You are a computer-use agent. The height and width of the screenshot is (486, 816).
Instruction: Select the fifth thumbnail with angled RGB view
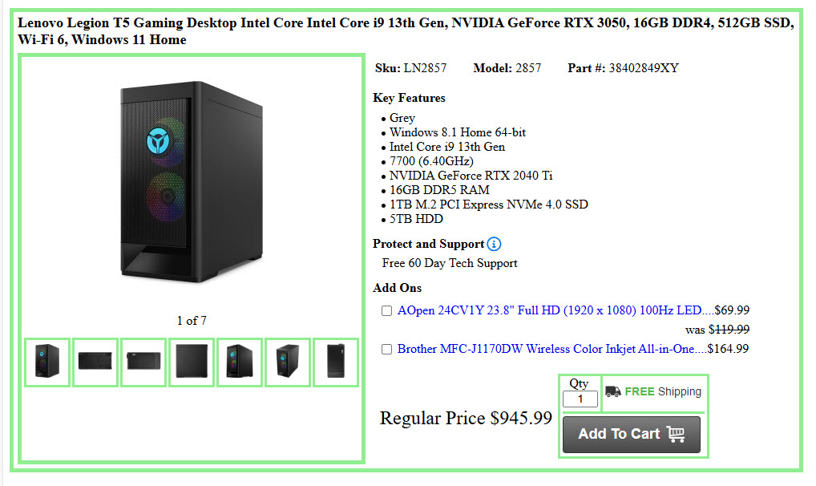pos(240,362)
